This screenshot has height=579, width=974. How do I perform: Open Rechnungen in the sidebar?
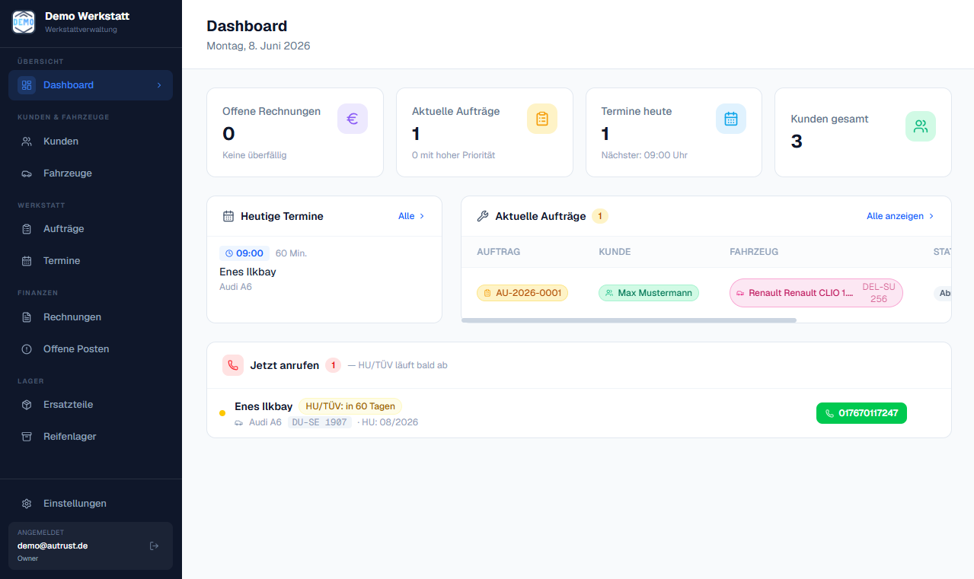[x=91, y=317]
